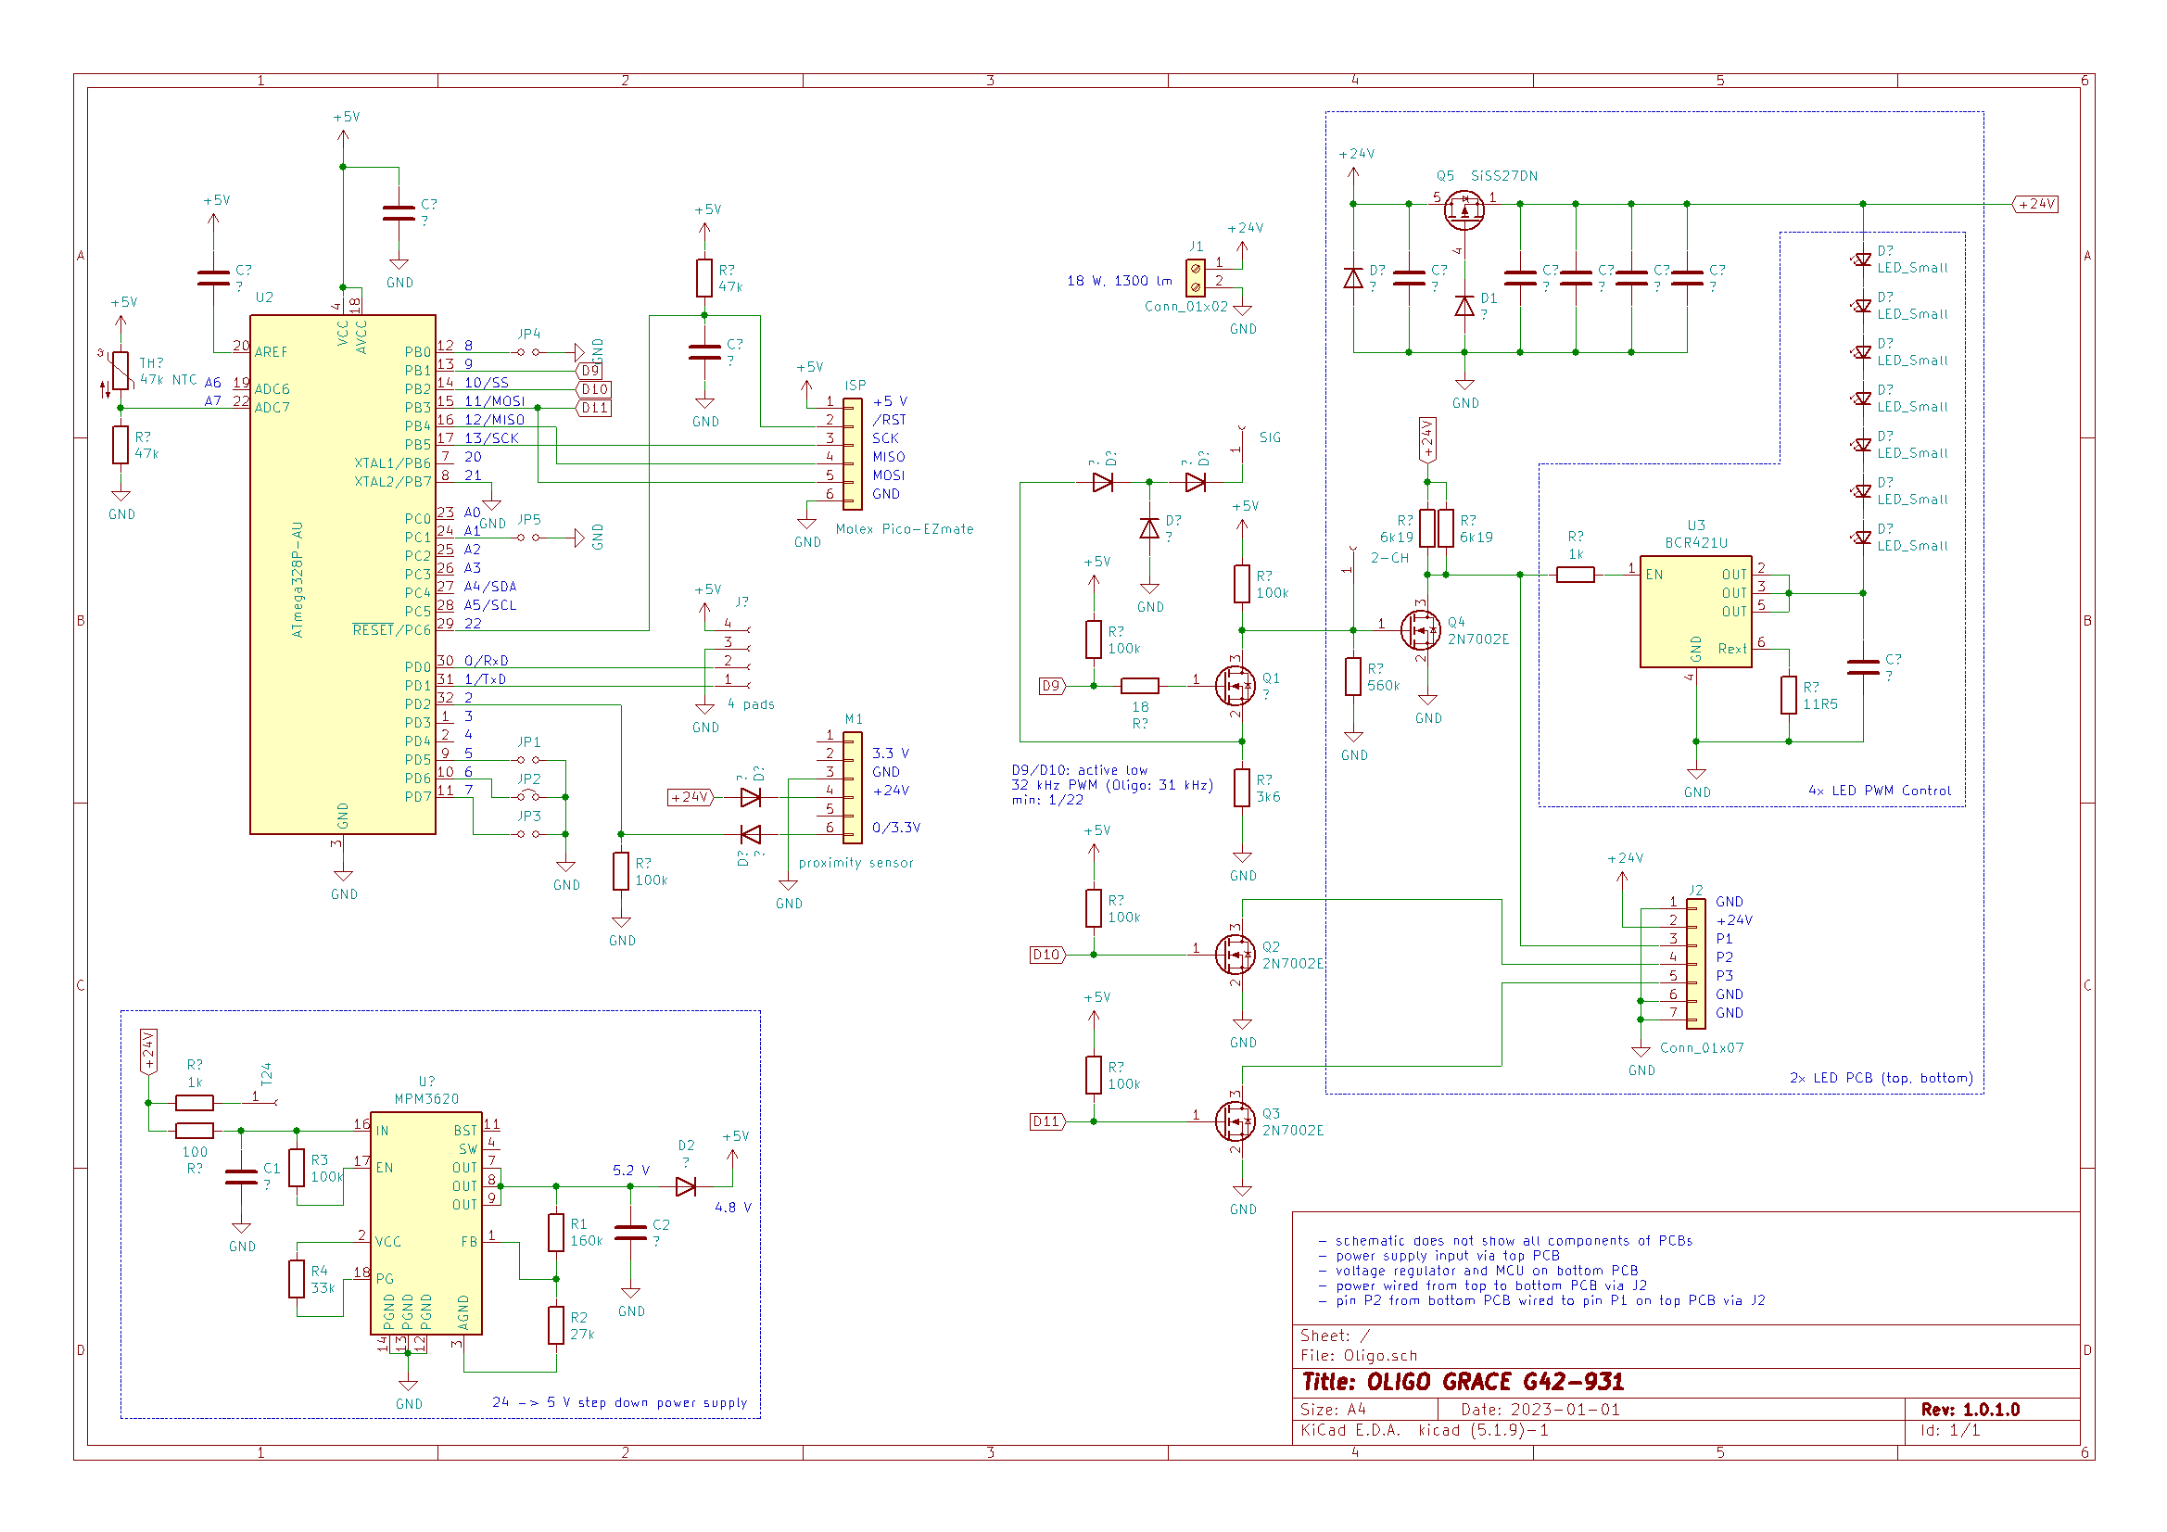This screenshot has height=1532, width=2167.
Task: Click the Q3 2N7002E transistor symbol
Action: [x=1236, y=1121]
